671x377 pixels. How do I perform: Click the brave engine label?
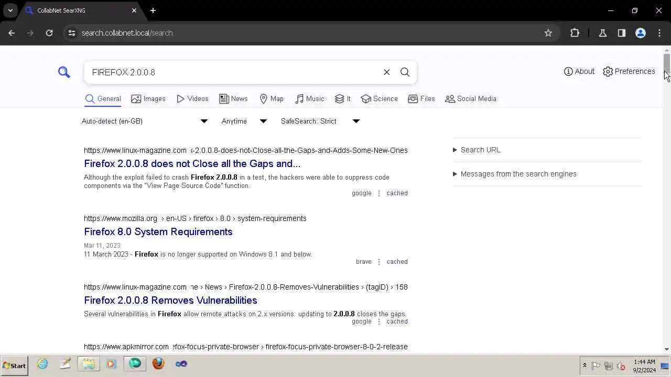363,262
